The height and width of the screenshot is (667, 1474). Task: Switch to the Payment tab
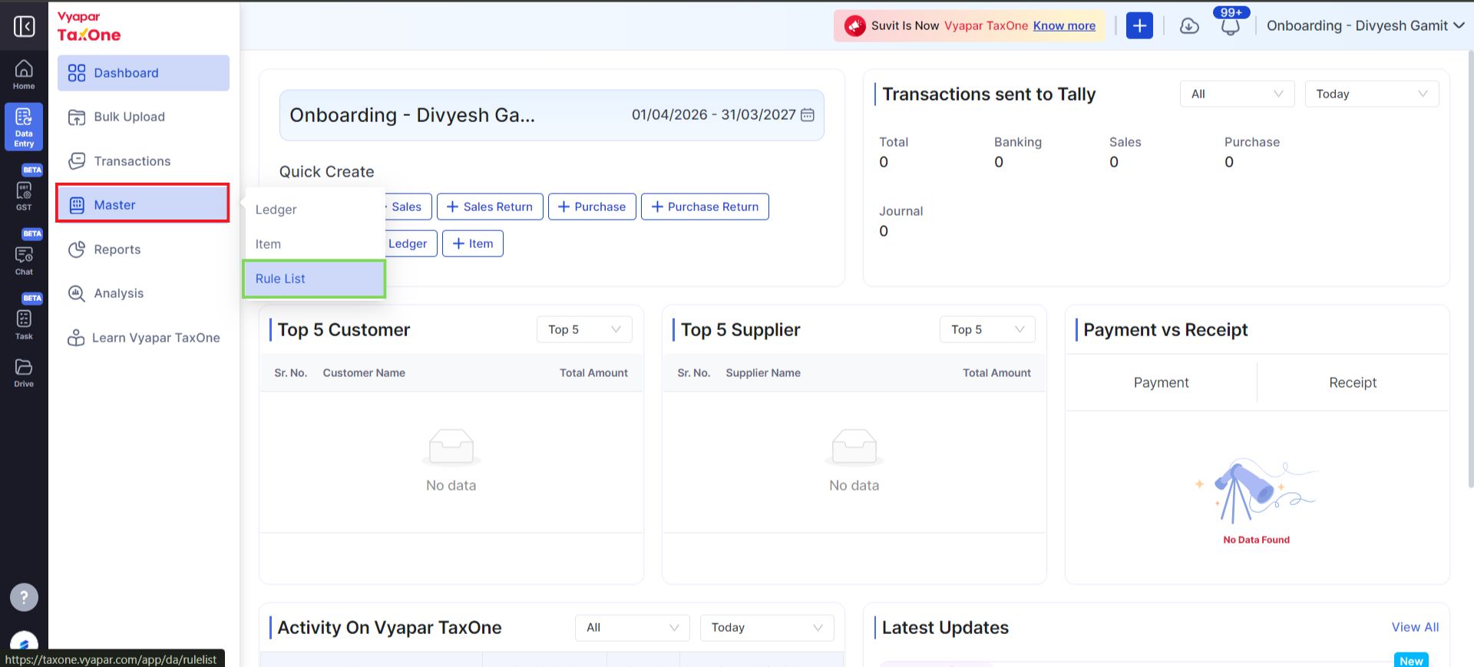coord(1161,382)
